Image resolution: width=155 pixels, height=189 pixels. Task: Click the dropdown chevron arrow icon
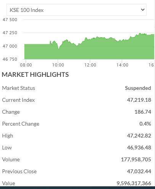point(143,10)
